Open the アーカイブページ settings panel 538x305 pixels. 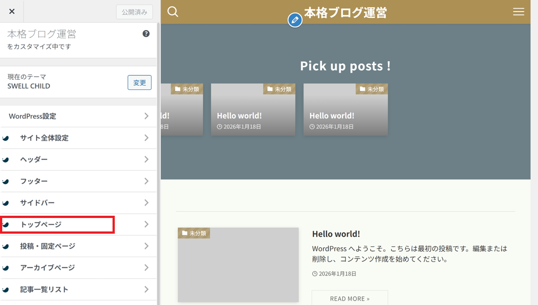(x=47, y=268)
